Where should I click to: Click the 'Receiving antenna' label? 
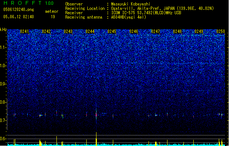84,17
